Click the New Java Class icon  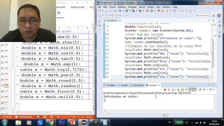(x=152, y=11)
